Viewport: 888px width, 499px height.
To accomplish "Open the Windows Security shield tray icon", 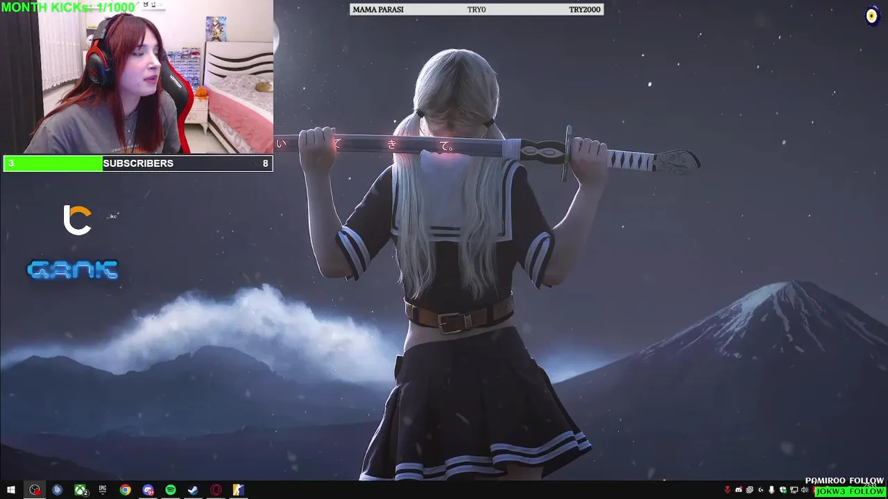I will click(783, 490).
